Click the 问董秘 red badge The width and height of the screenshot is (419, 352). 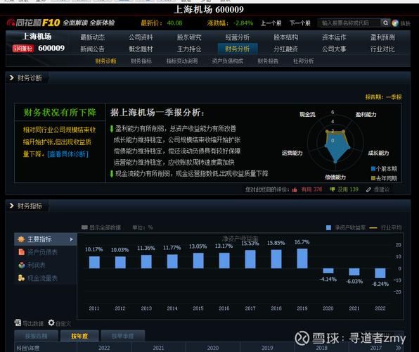point(23,49)
